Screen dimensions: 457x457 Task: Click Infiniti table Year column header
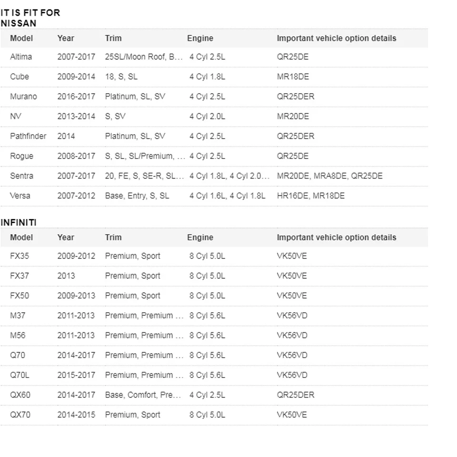pos(66,237)
